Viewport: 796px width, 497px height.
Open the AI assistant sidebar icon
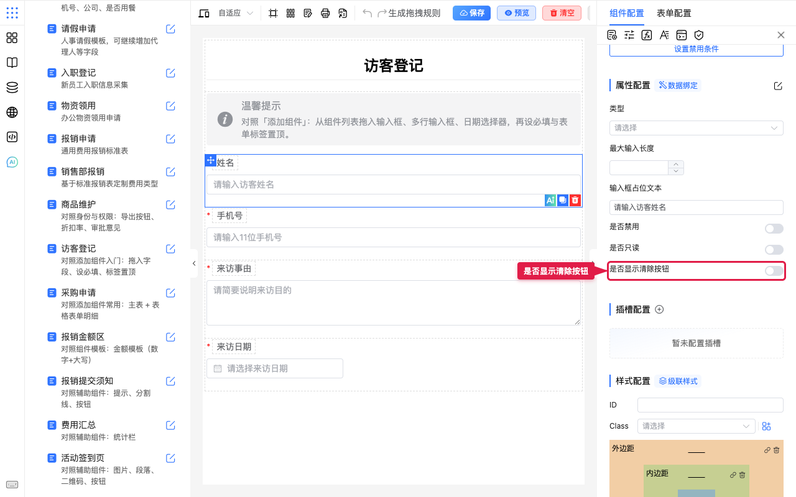(12, 162)
